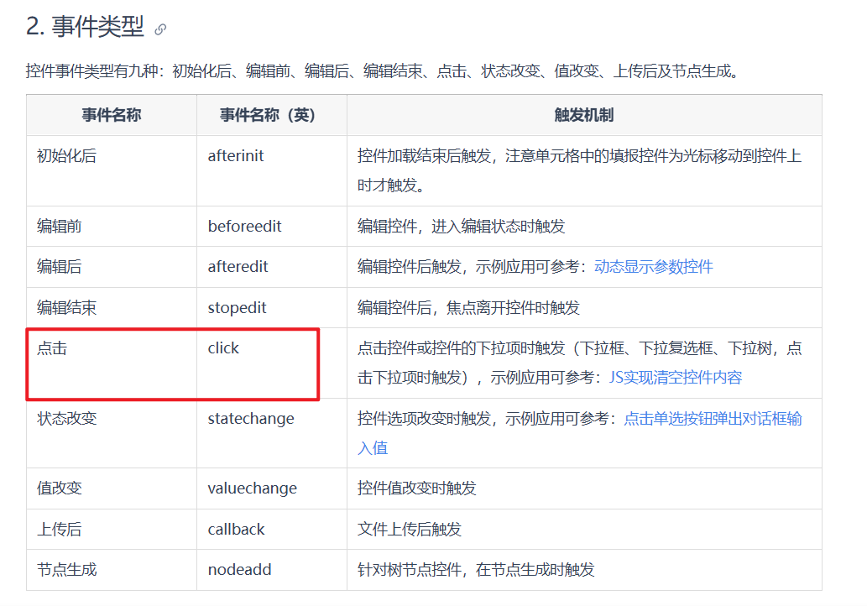Click the 节点生成 cell
The image size is (867, 606).
coord(112,570)
